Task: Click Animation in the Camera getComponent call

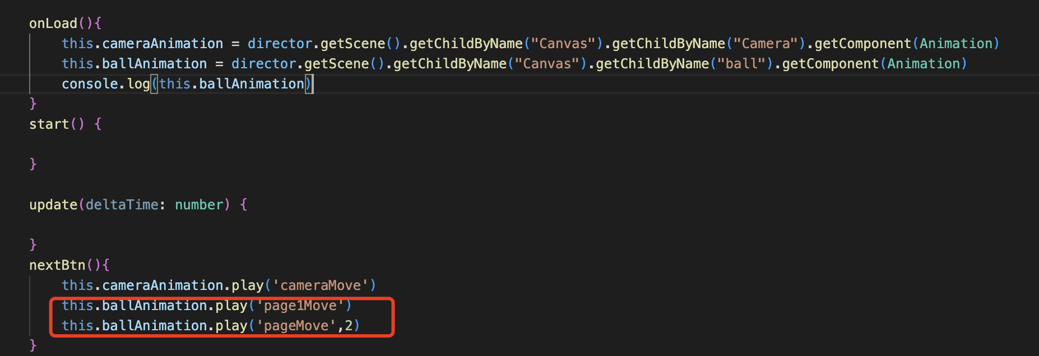Action: coord(956,44)
